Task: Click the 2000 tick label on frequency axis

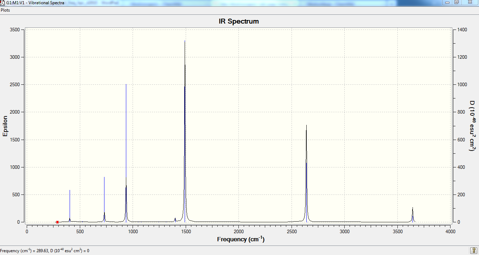Action: pyautogui.click(x=239, y=231)
